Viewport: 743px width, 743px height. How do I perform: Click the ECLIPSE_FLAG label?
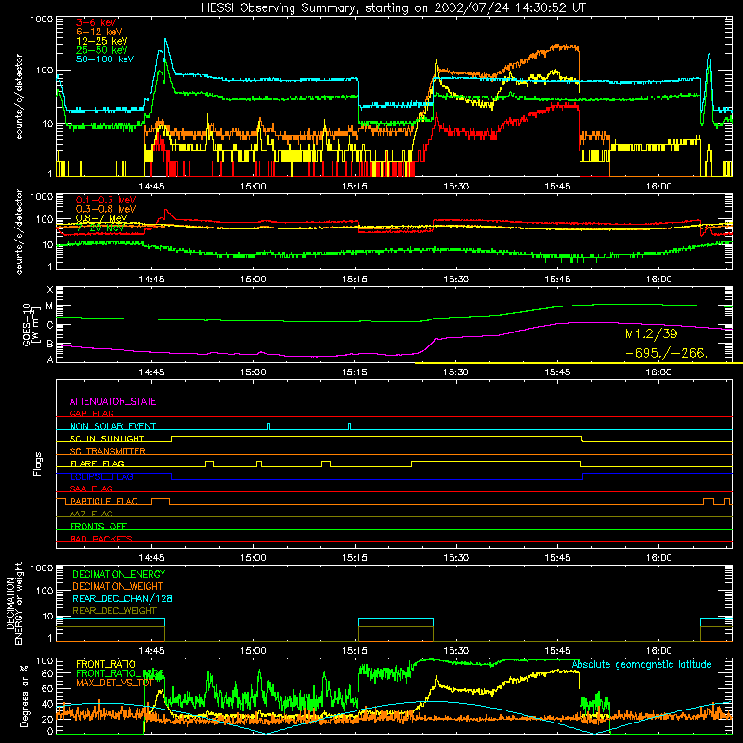(101, 476)
